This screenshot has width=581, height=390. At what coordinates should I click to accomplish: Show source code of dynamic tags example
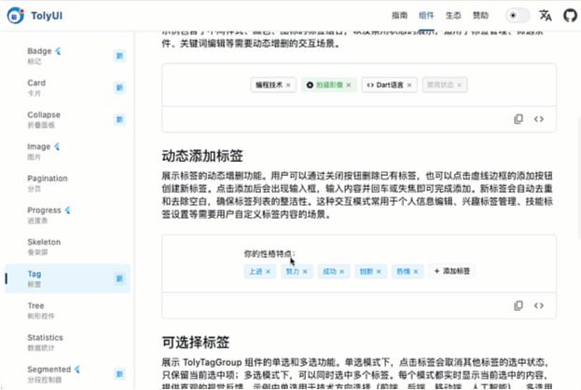(x=539, y=305)
